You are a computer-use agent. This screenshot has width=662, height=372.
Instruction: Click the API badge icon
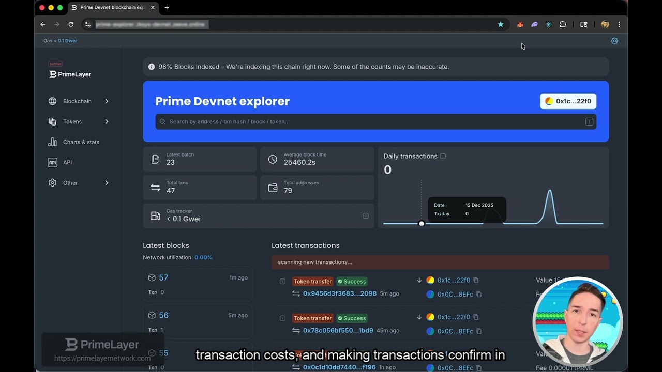coord(52,162)
